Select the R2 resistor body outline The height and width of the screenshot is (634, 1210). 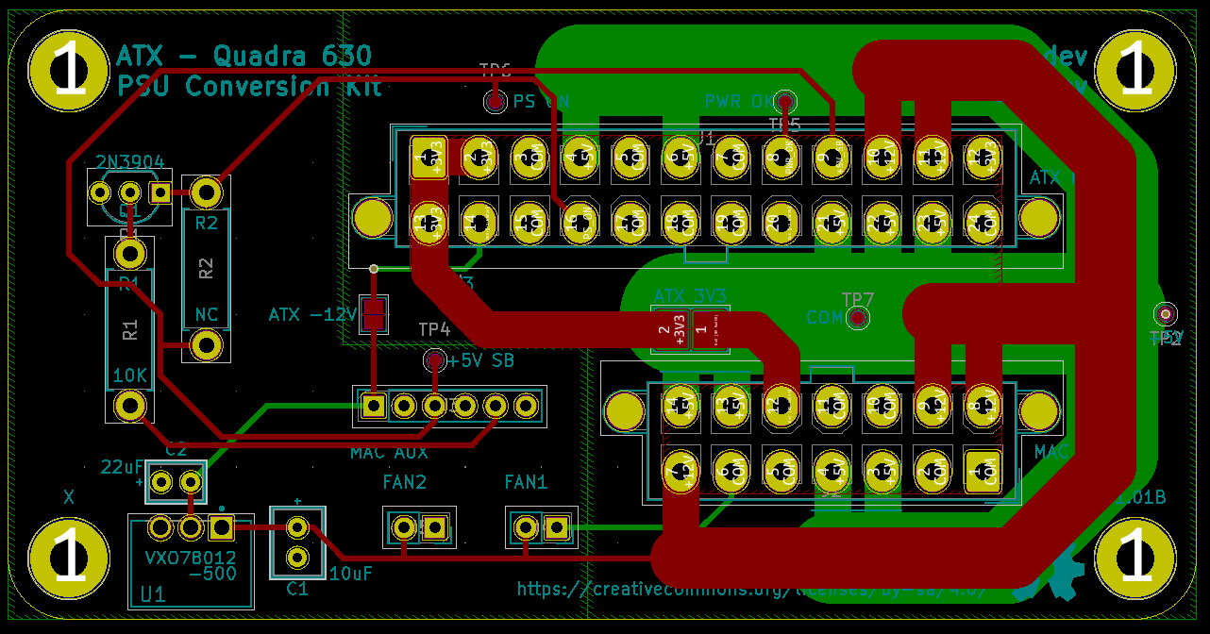(207, 269)
